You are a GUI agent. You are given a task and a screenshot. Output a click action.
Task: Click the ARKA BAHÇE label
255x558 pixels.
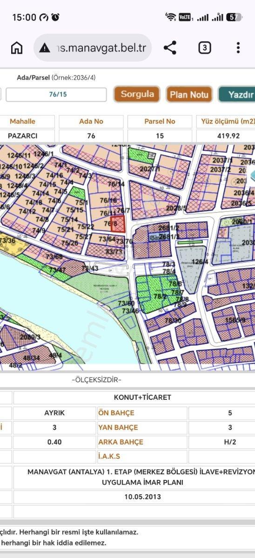pos(121,442)
